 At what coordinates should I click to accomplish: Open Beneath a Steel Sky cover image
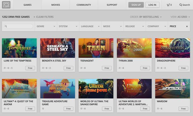pos(58,48)
